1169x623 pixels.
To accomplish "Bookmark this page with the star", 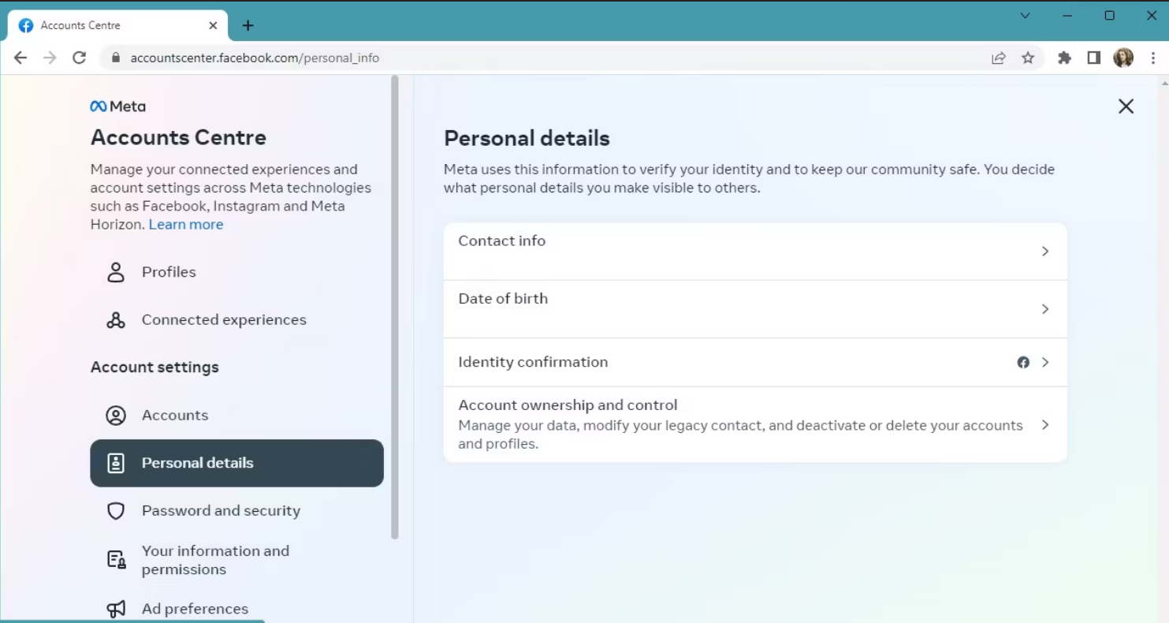I will [1028, 58].
